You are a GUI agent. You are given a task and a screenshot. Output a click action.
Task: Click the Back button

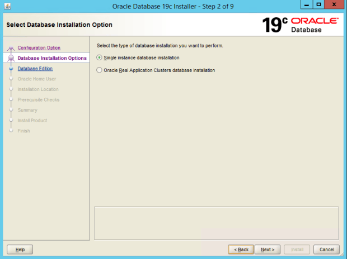click(x=241, y=250)
